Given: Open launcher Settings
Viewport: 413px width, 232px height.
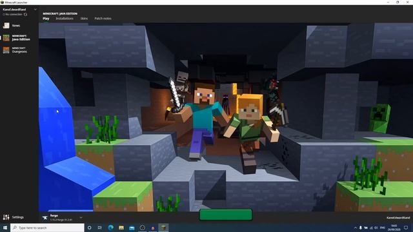Looking at the screenshot, I should (14, 217).
